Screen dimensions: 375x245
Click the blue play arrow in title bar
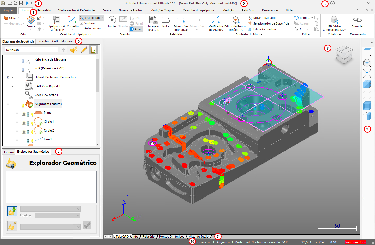[27, 3]
